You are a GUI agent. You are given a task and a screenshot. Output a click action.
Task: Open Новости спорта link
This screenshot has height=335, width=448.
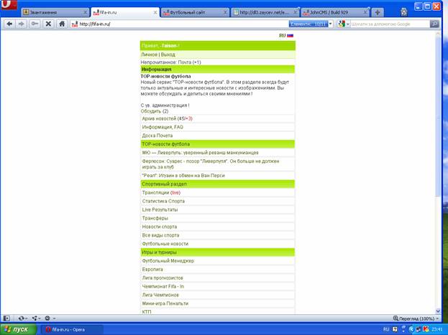pyautogui.click(x=160, y=227)
